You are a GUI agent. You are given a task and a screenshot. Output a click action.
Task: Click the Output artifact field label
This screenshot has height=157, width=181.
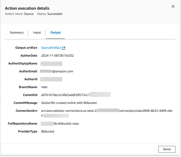point(26,48)
